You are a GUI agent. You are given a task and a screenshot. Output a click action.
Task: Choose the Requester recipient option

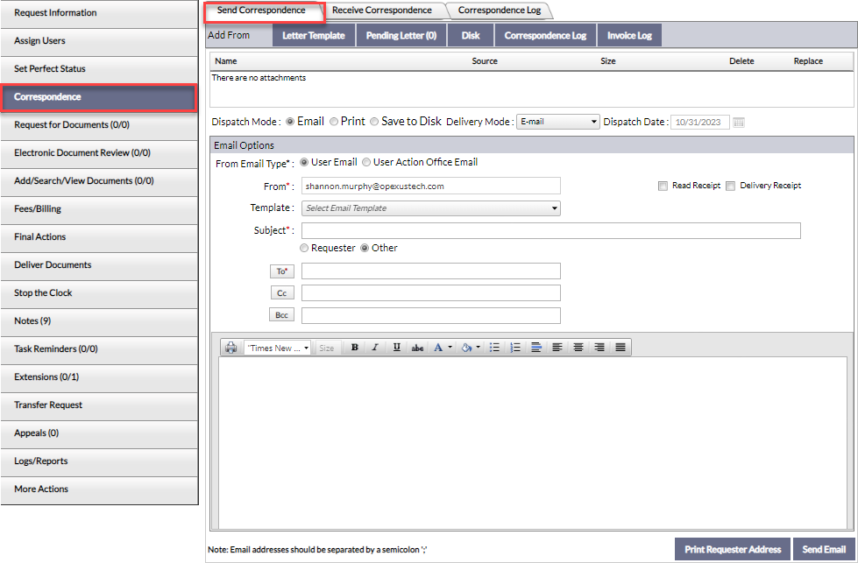pyautogui.click(x=305, y=248)
